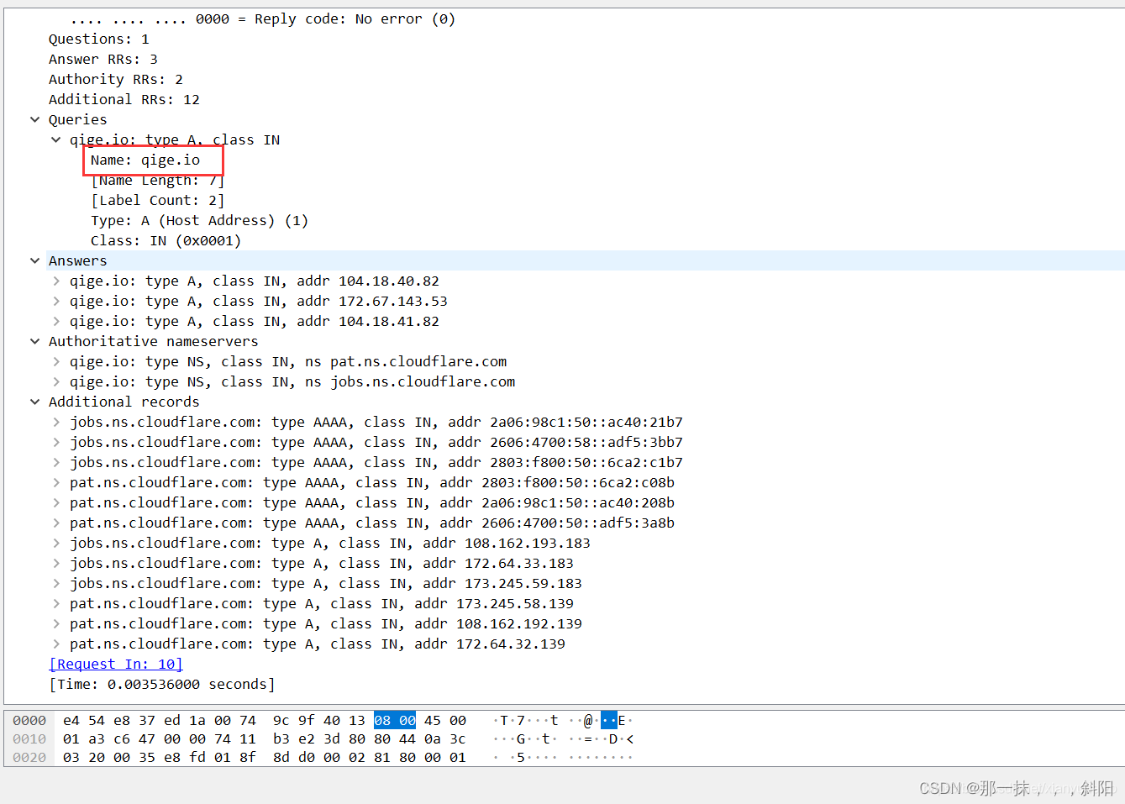1125x804 pixels.
Task: Expand NS record pat.ns.cloudflare.com
Action: point(55,361)
